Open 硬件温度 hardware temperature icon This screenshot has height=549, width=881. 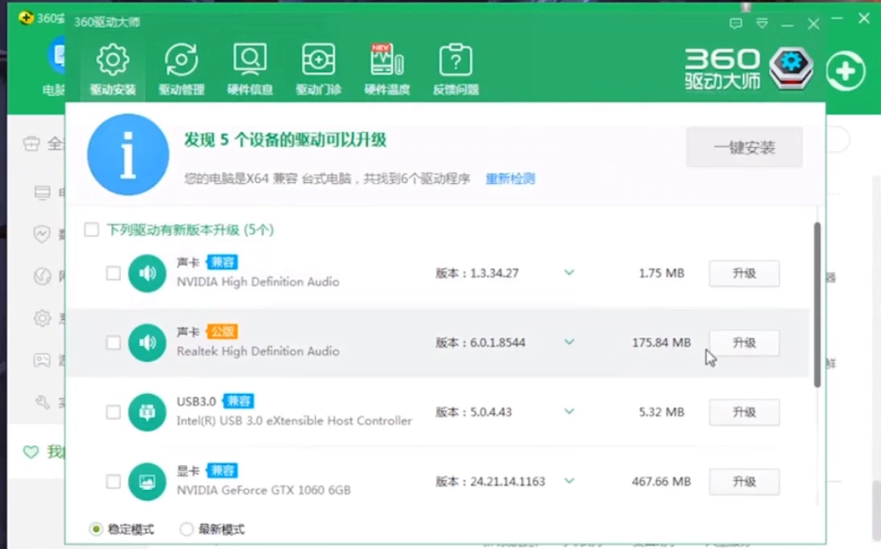point(386,61)
